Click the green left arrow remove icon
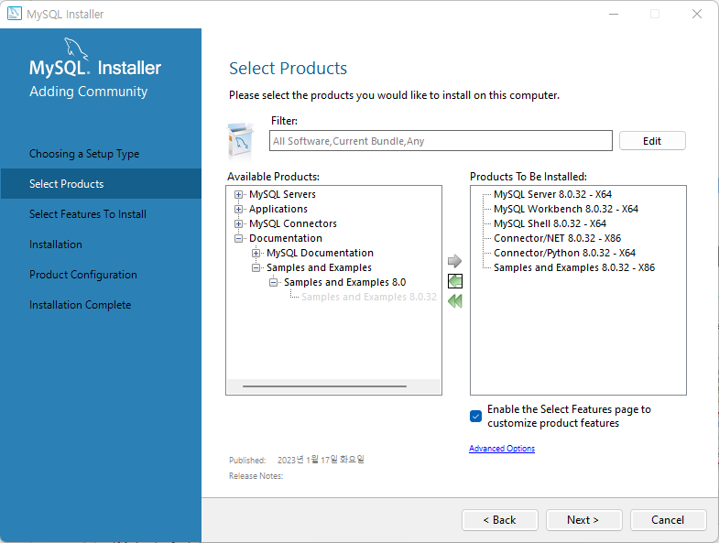Image resolution: width=719 pixels, height=543 pixels. pyautogui.click(x=455, y=281)
